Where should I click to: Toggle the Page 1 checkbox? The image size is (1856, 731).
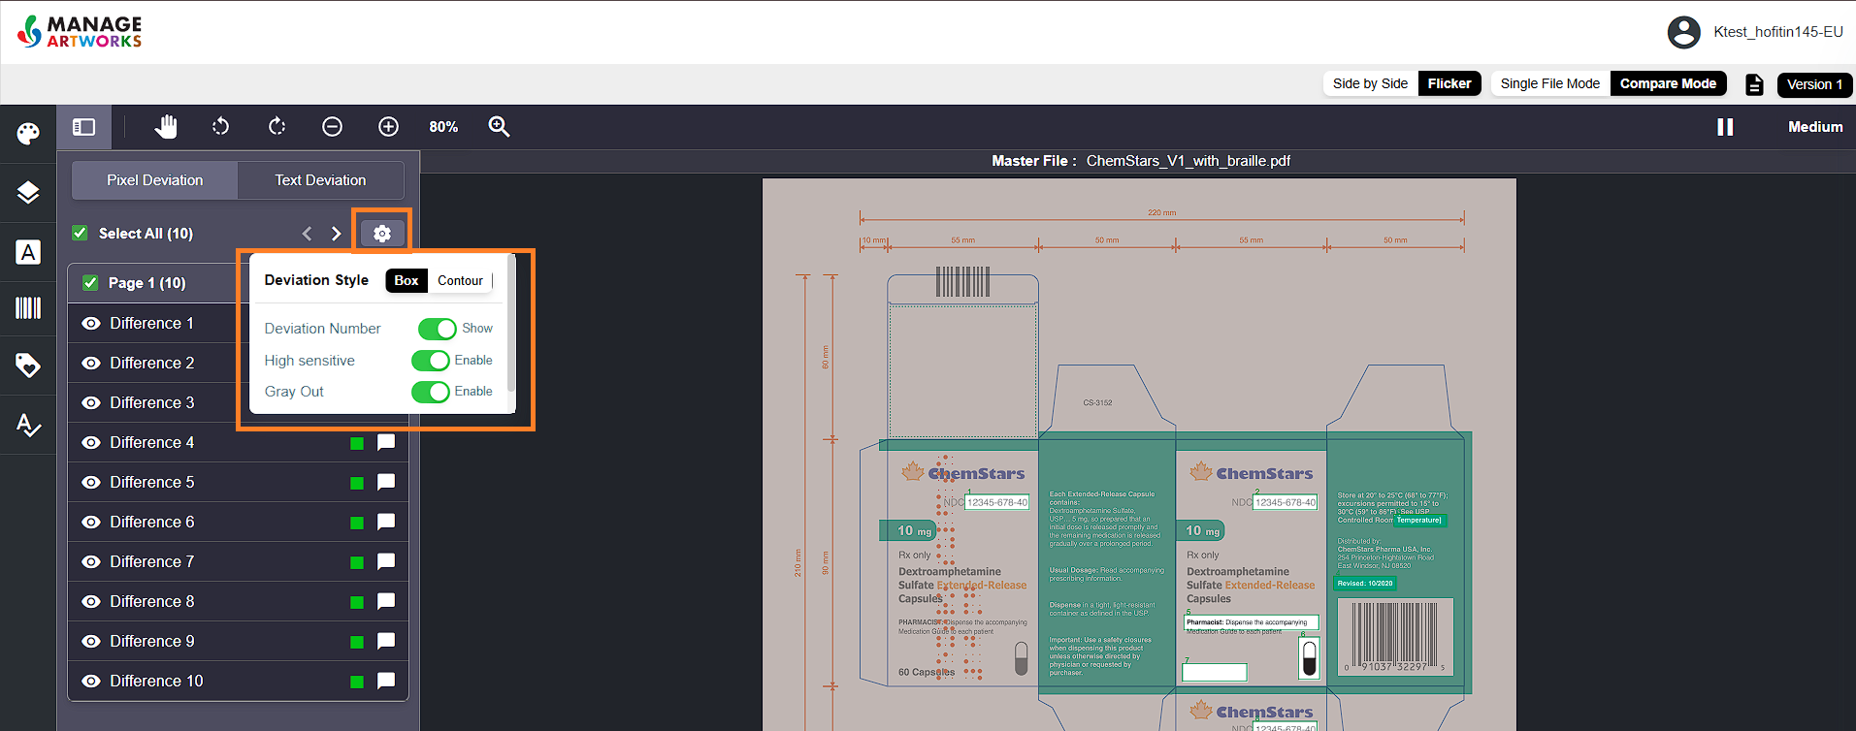(90, 282)
